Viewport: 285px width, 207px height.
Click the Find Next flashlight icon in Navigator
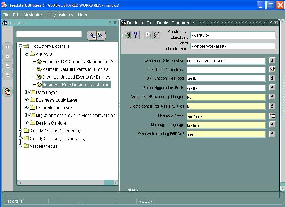[x=92, y=36]
